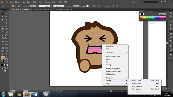Pick a color from the spectrum bar
Image resolution: width=173 pixels, height=97 pixels.
pyautogui.click(x=152, y=18)
